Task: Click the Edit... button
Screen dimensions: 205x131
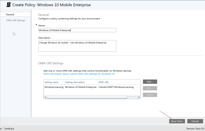Action: click(150, 88)
